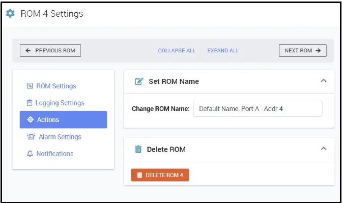The height and width of the screenshot is (203, 343).
Task: Click the orange Delete ROM 4 button
Action: pos(160,175)
